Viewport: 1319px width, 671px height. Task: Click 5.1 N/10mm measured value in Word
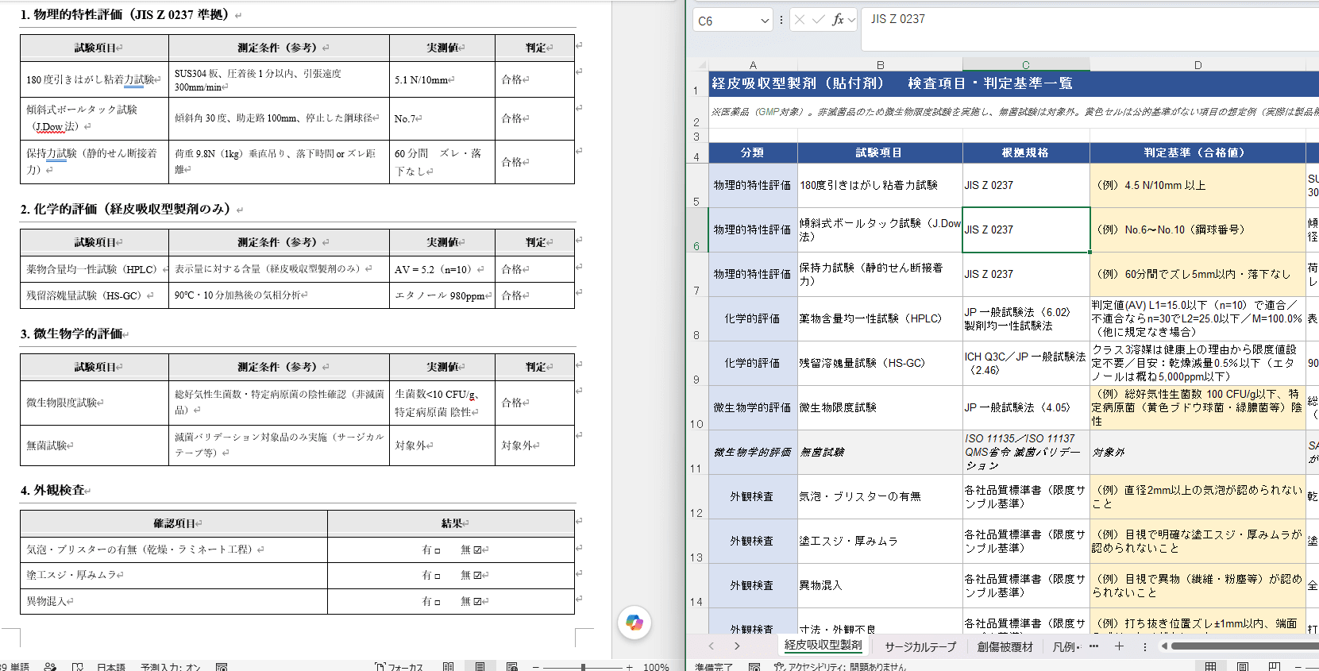click(x=422, y=79)
